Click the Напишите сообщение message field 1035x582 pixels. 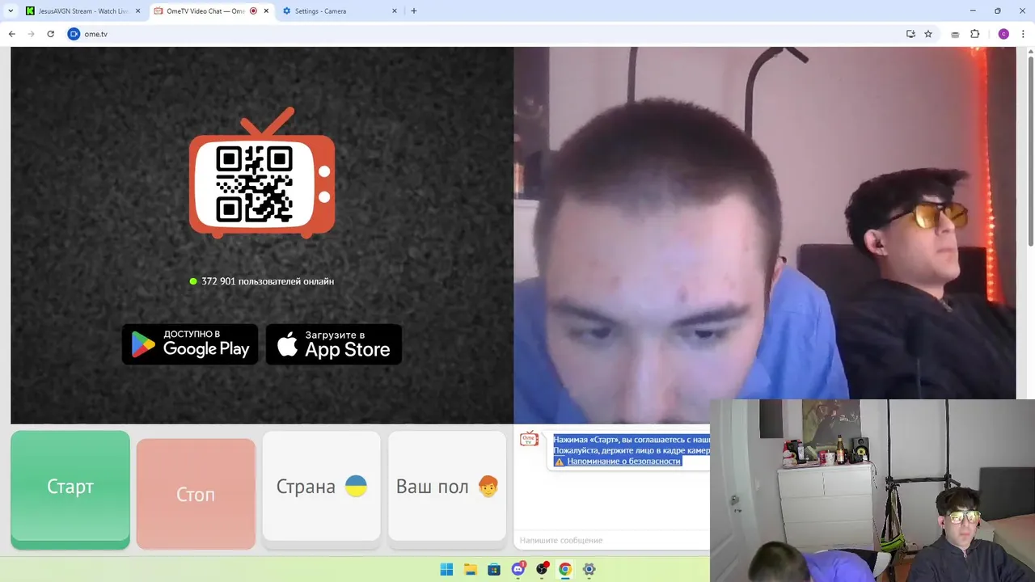click(612, 540)
